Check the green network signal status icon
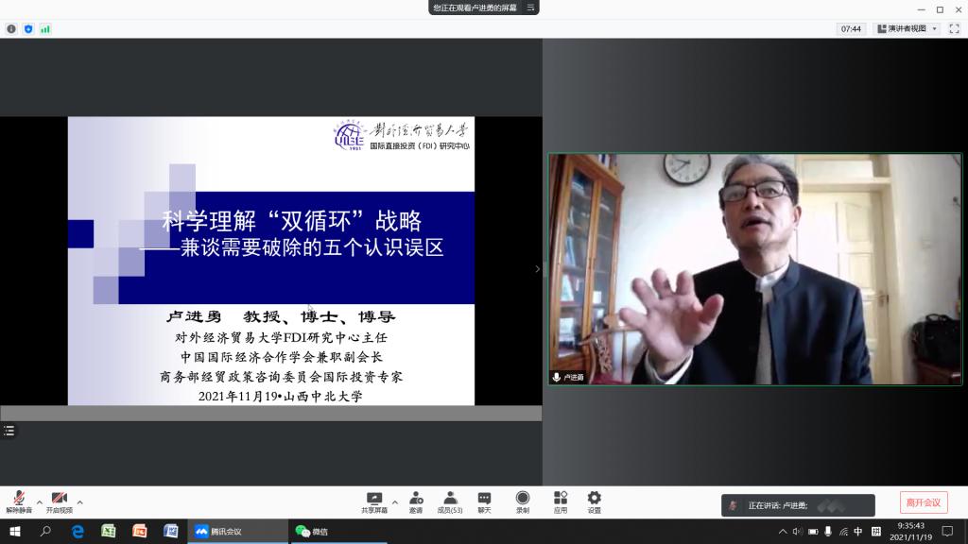 (45, 29)
